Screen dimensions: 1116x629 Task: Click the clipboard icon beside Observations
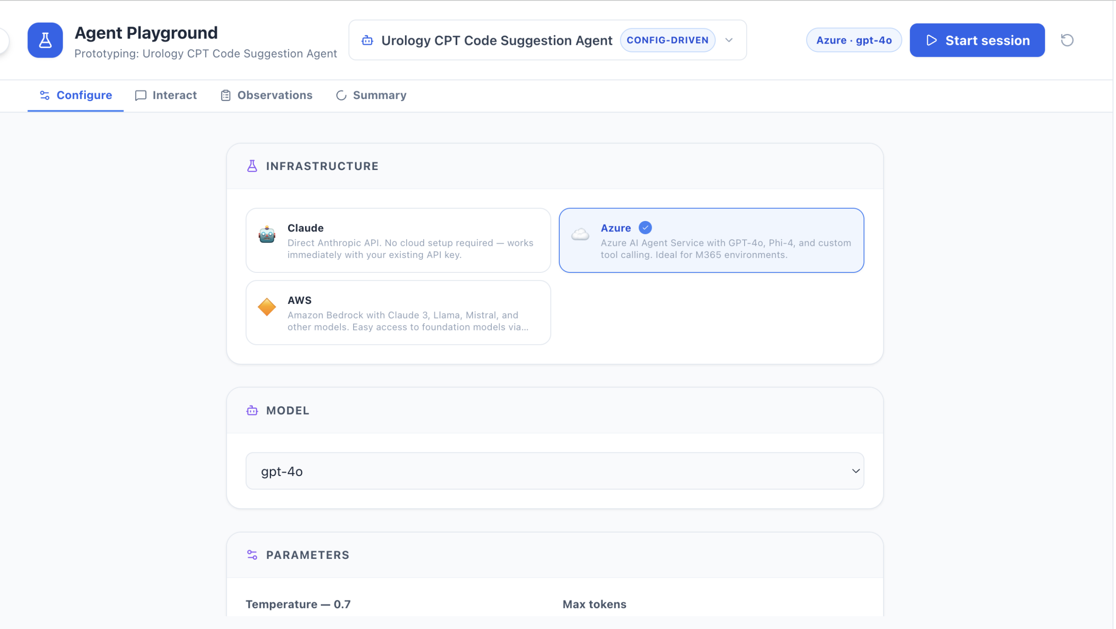click(225, 95)
